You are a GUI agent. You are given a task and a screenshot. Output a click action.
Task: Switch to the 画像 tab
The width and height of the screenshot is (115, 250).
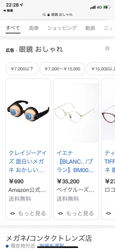[x=34, y=28]
